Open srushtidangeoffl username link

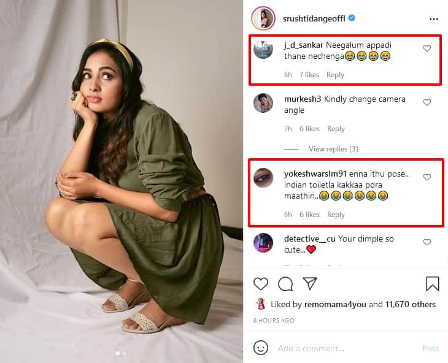tap(314, 19)
